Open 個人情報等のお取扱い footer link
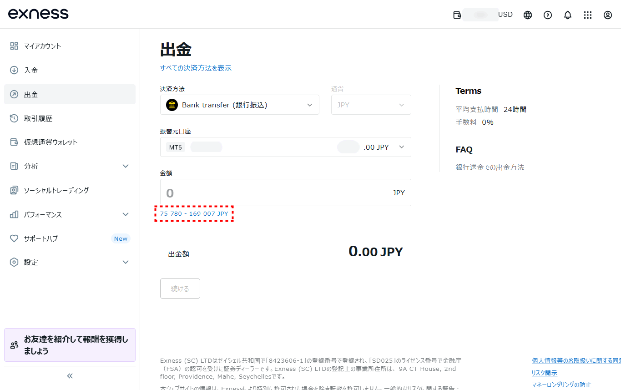 576,361
